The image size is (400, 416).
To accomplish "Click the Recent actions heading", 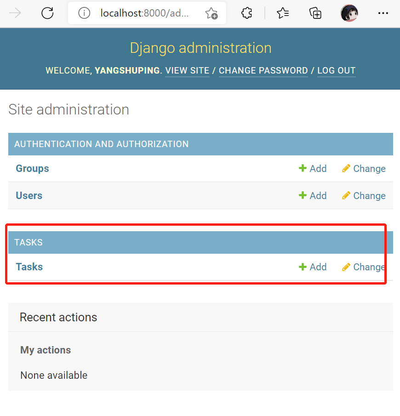I will pos(58,317).
